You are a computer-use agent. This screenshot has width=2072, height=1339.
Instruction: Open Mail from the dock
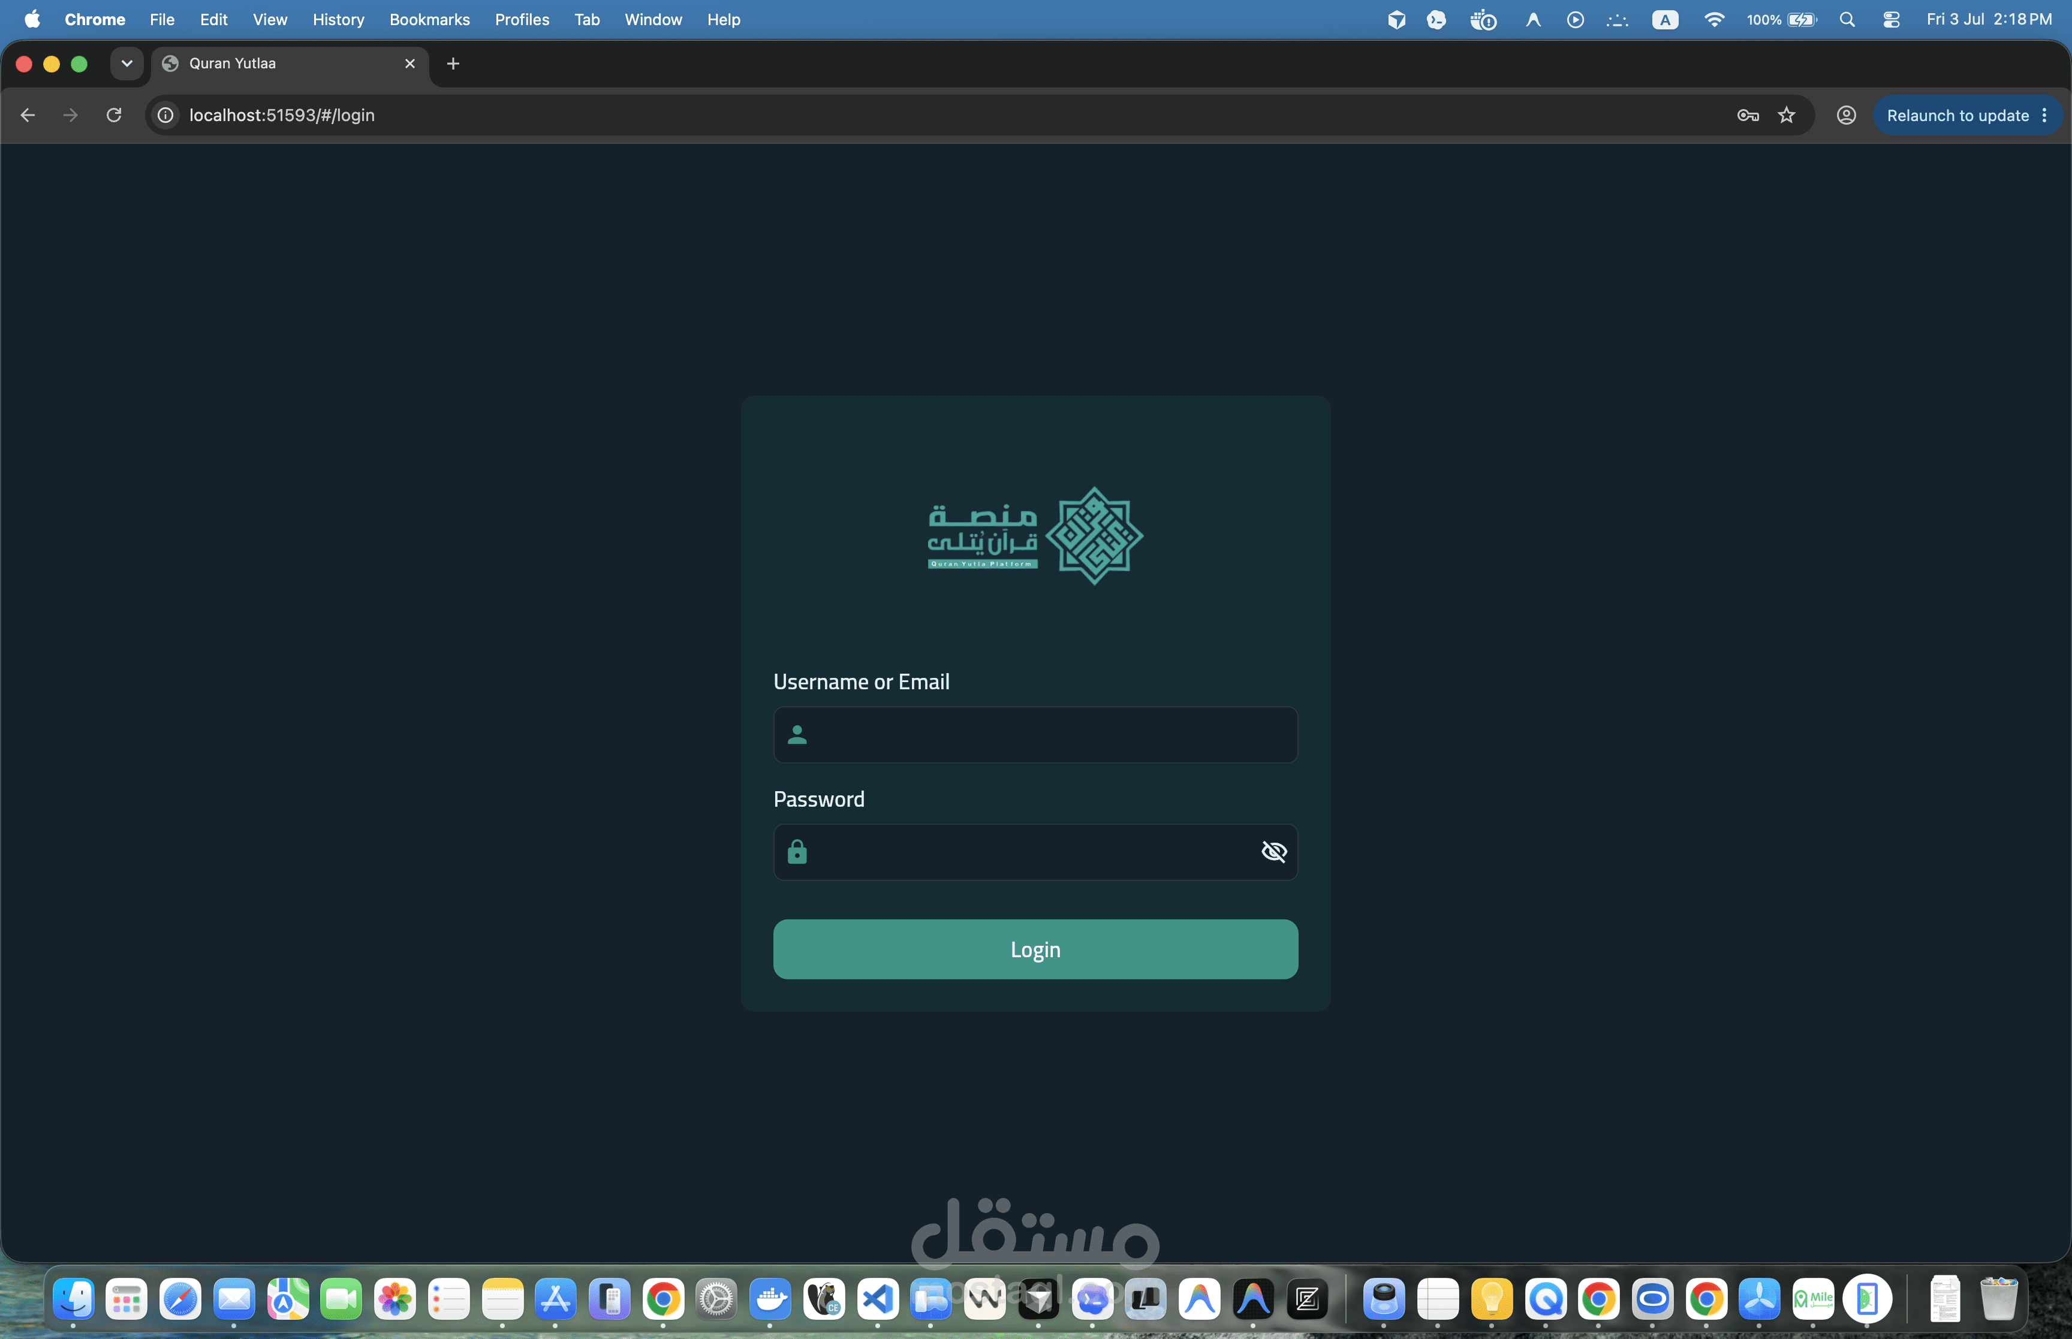click(x=234, y=1299)
